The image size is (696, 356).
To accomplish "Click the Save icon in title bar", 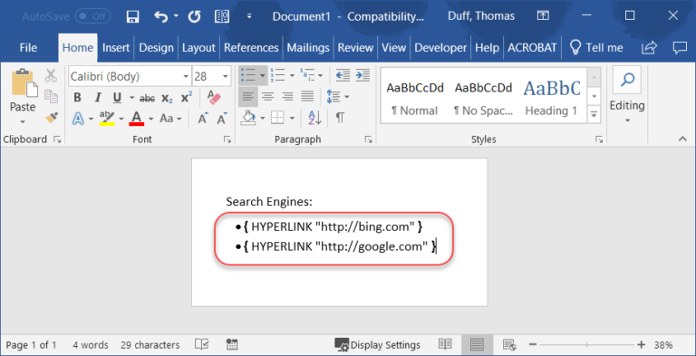I will tap(132, 17).
